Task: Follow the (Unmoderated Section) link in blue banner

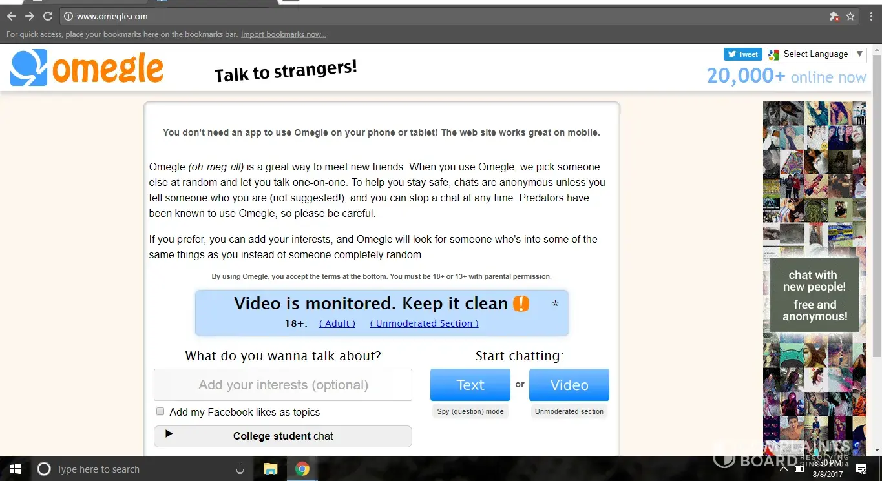Action: pyautogui.click(x=424, y=323)
